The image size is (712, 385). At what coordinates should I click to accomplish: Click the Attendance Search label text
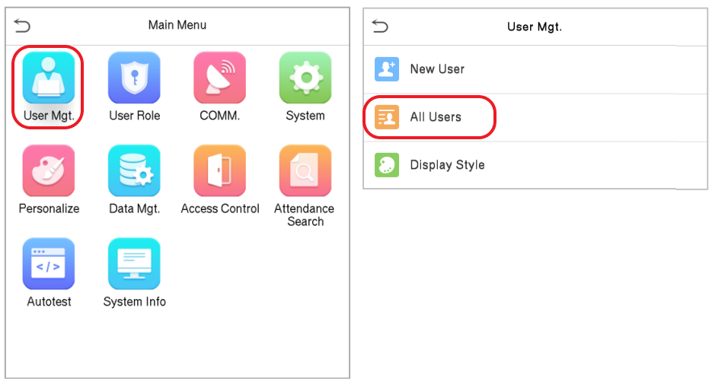click(x=305, y=215)
